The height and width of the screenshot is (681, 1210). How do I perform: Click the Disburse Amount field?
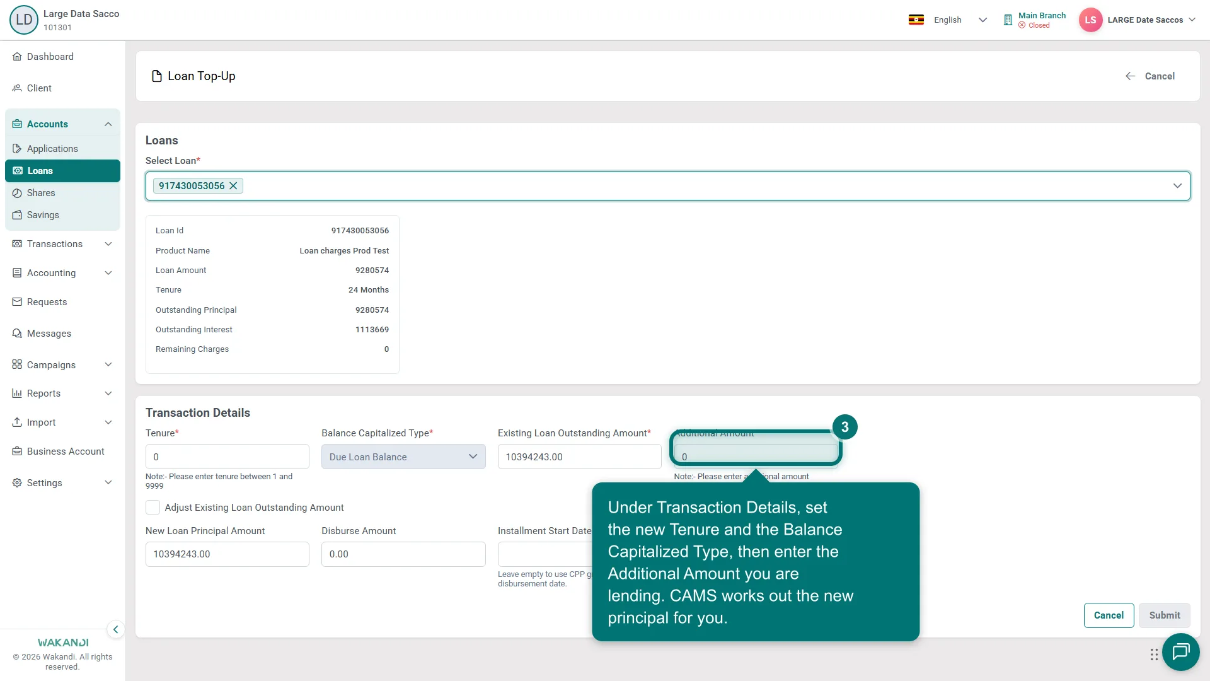[403, 554]
